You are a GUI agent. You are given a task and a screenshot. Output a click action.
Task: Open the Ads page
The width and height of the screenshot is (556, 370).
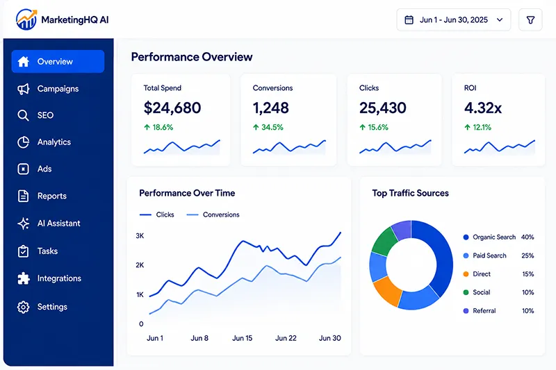pos(44,169)
